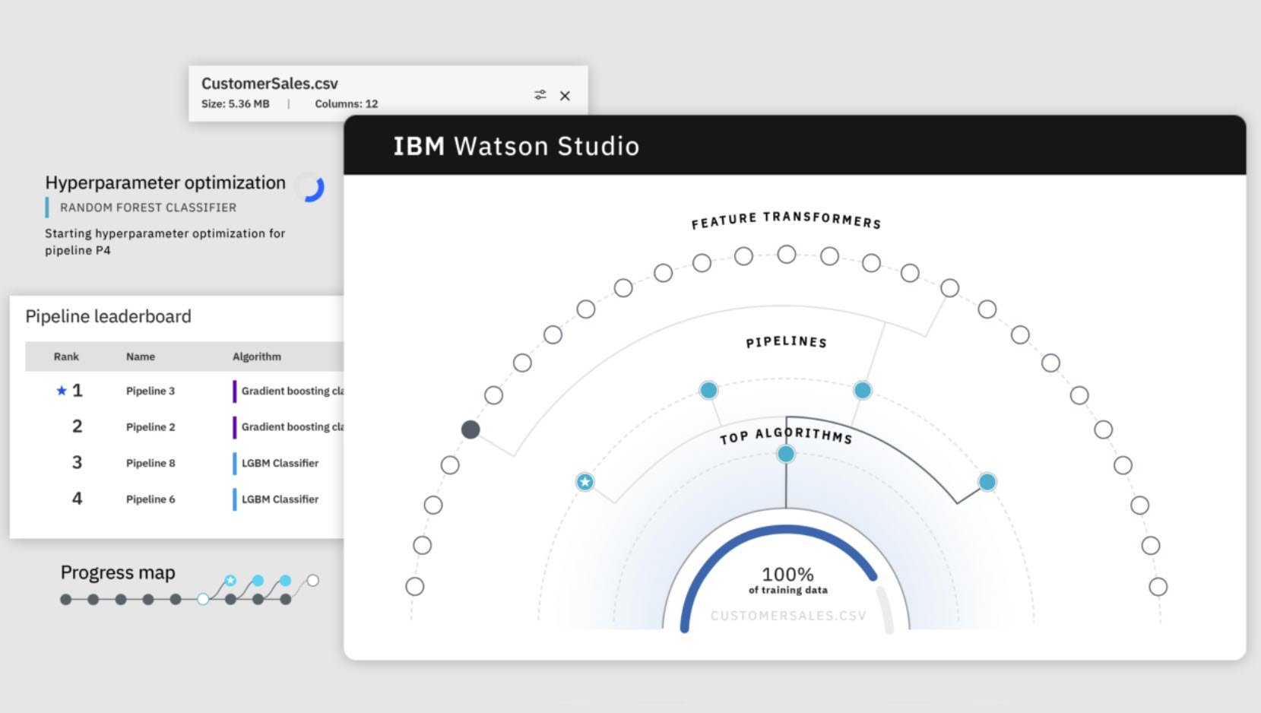
Task: Click the 'Size: 5.36 MB' text
Action: click(x=235, y=104)
